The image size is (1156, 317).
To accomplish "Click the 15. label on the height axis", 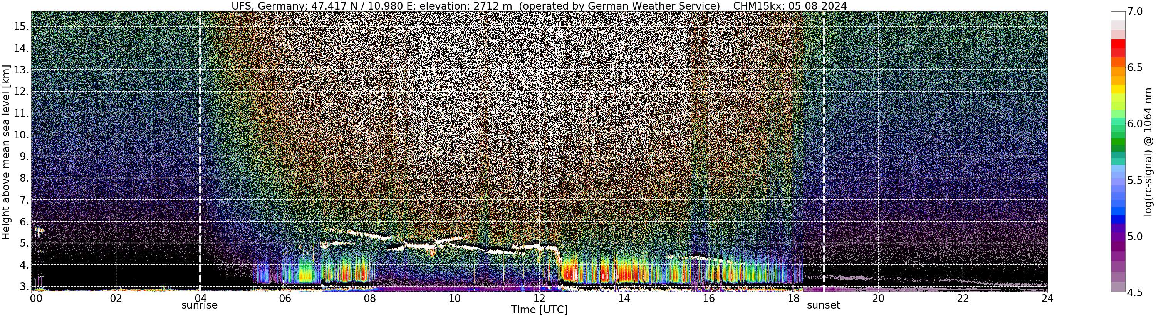I will click(20, 27).
